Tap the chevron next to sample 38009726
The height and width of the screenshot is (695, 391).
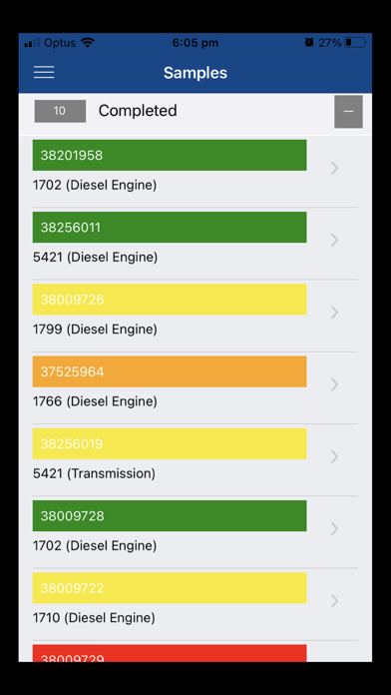(x=335, y=313)
